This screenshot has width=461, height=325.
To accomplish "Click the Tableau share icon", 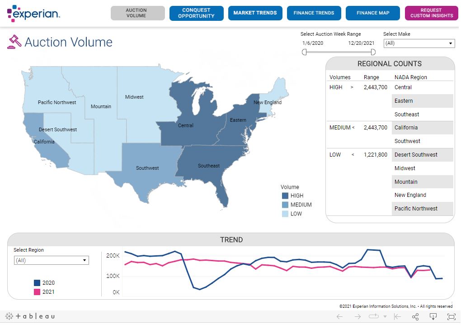I will pyautogui.click(x=415, y=317).
